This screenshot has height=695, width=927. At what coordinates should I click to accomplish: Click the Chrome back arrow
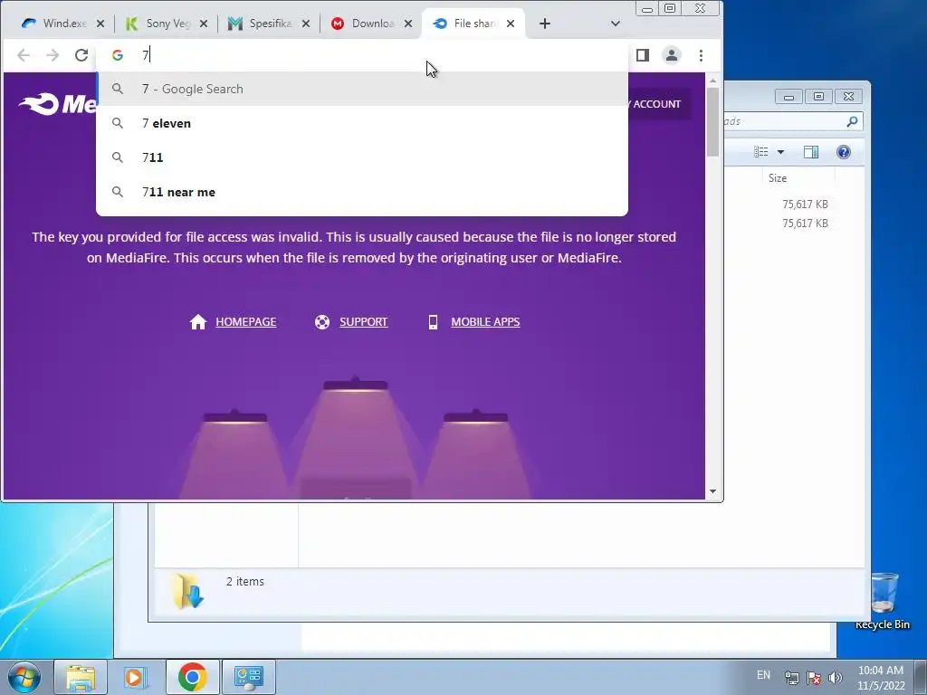pyautogui.click(x=24, y=55)
